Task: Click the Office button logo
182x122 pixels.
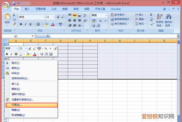Action: 6,5
